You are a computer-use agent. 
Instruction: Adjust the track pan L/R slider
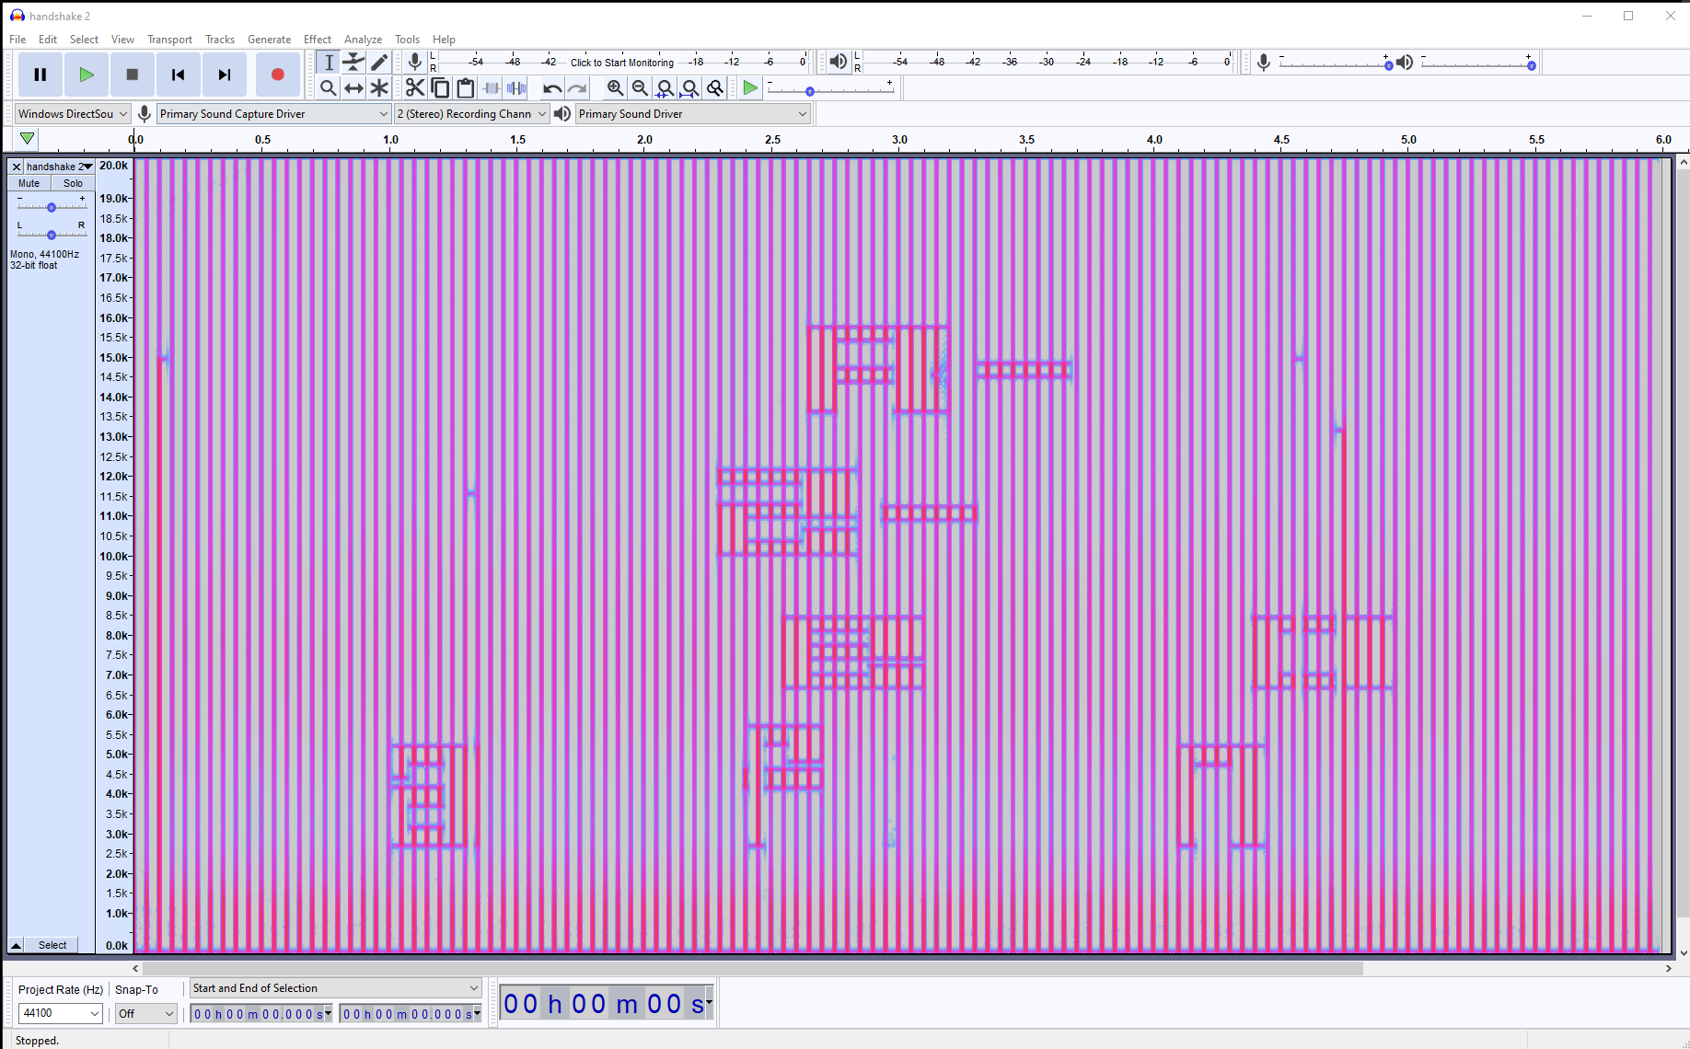point(52,235)
